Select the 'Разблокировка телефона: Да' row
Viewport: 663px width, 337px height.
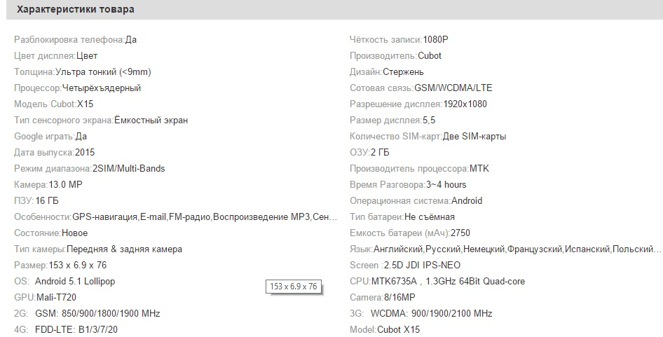coord(75,40)
